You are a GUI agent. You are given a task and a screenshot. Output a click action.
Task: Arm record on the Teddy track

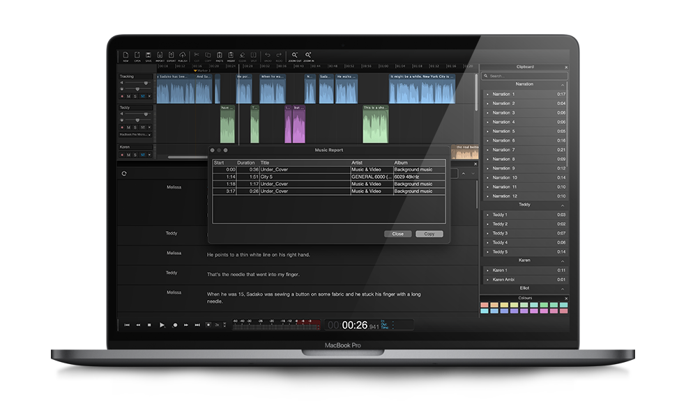122,127
